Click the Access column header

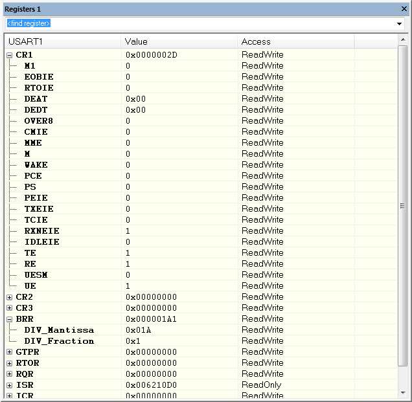[296, 41]
